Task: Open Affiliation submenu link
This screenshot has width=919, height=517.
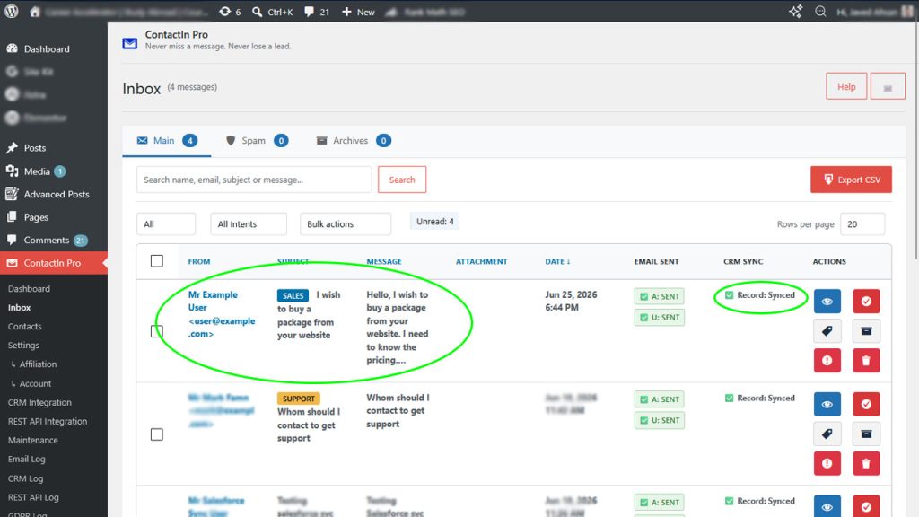Action: 38,364
